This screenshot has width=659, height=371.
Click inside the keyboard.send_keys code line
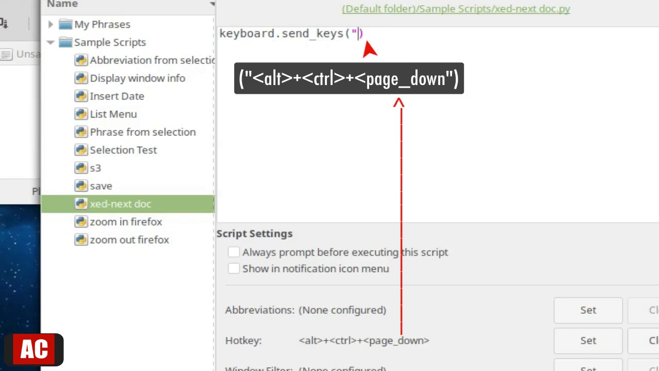point(291,33)
